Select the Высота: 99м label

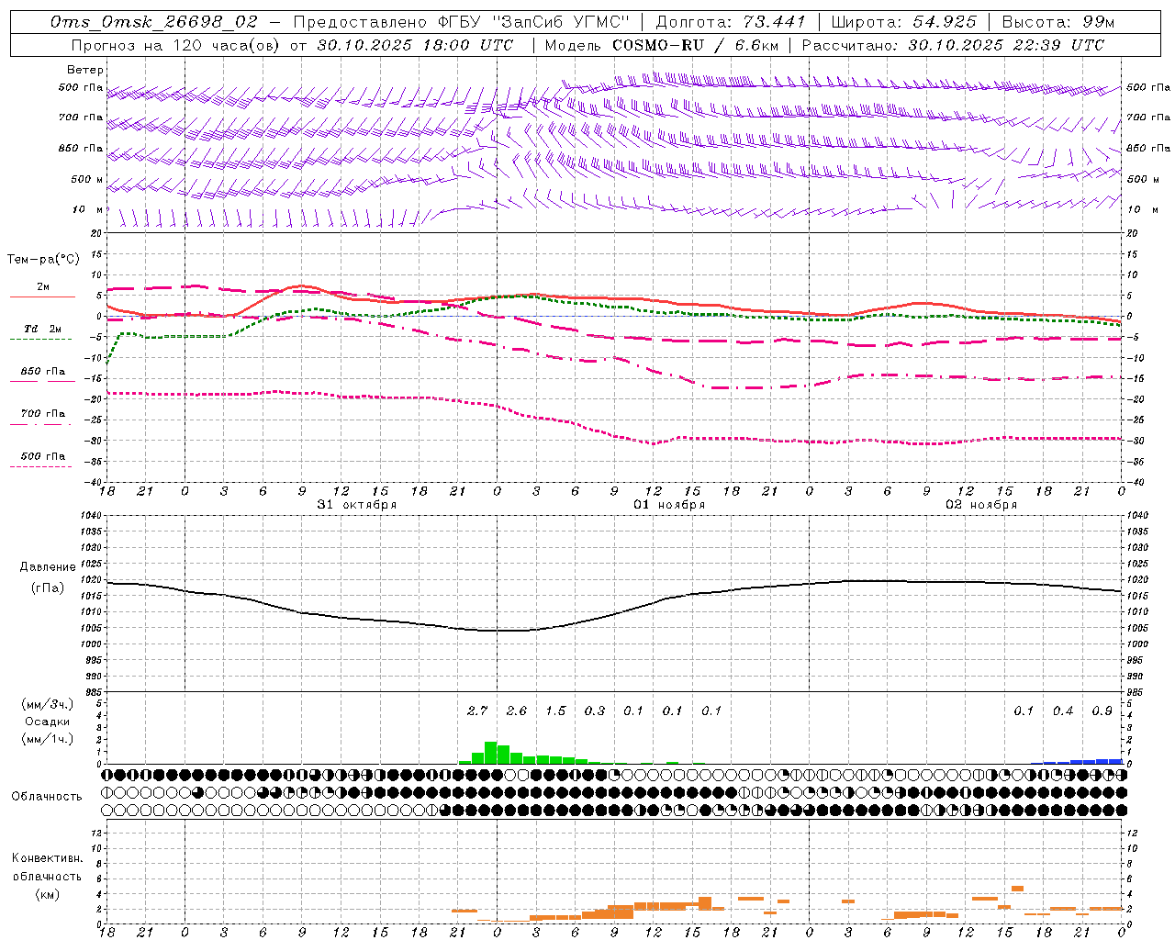coord(1058,22)
